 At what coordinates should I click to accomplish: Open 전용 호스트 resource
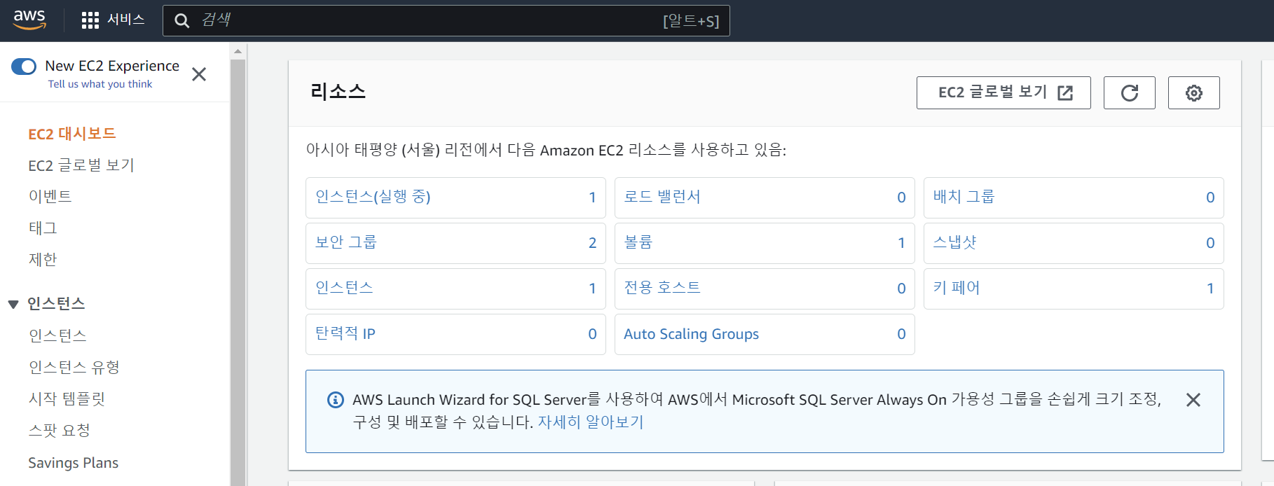coord(662,288)
